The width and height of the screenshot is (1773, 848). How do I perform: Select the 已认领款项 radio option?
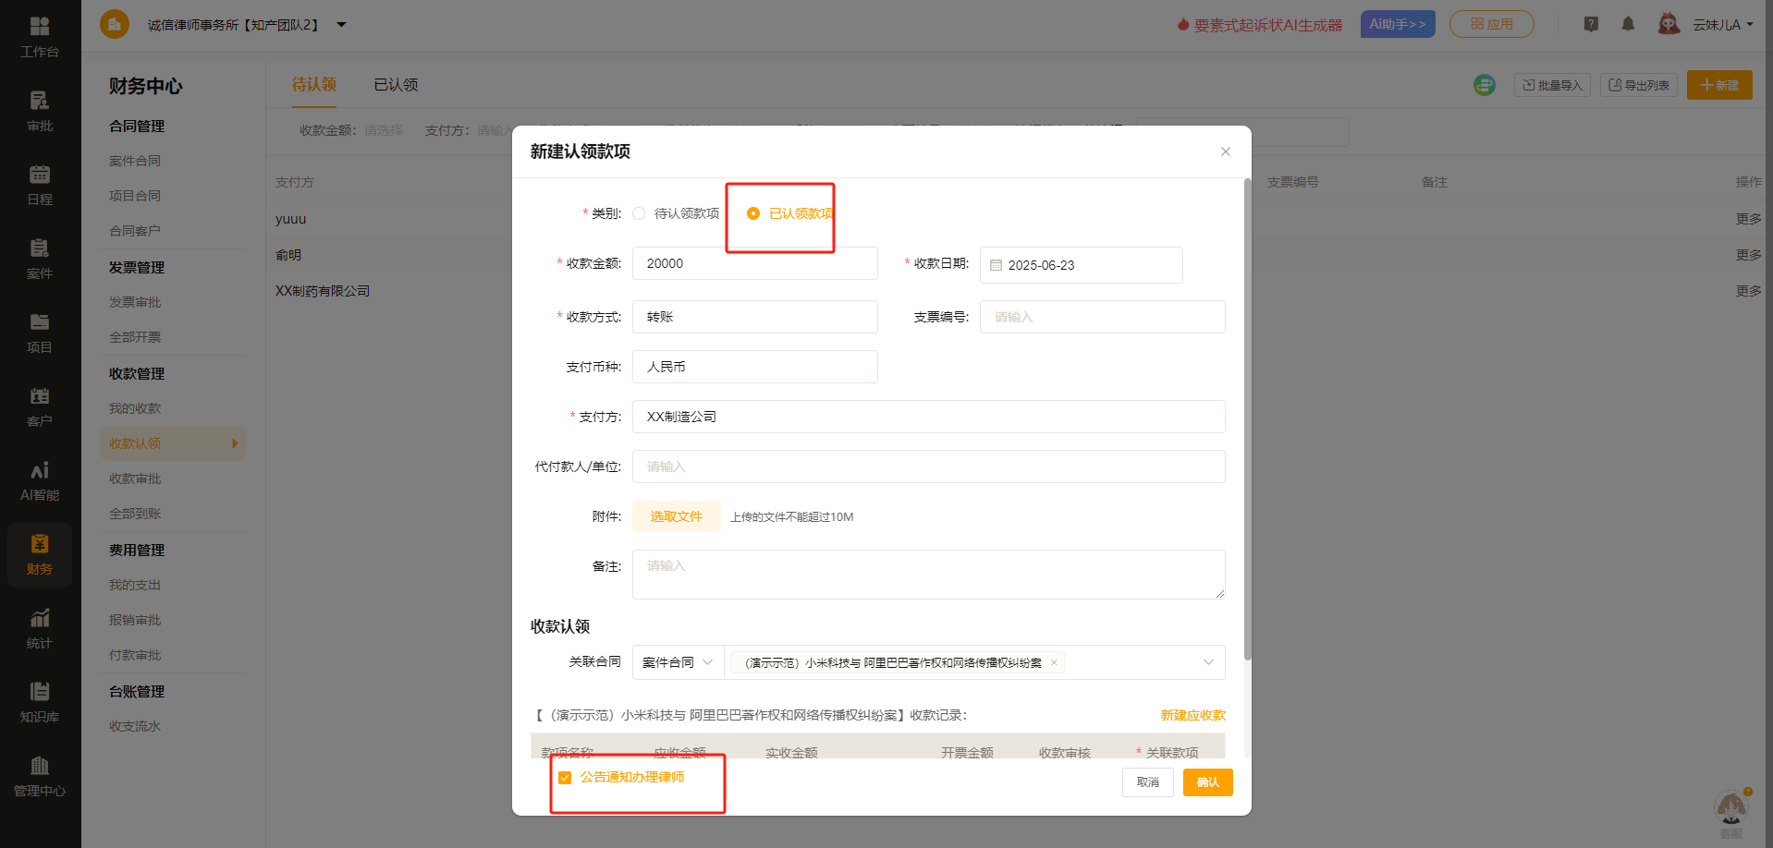pyautogui.click(x=753, y=213)
